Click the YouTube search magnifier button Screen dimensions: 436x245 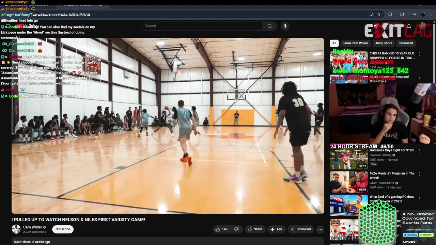pos(269,26)
